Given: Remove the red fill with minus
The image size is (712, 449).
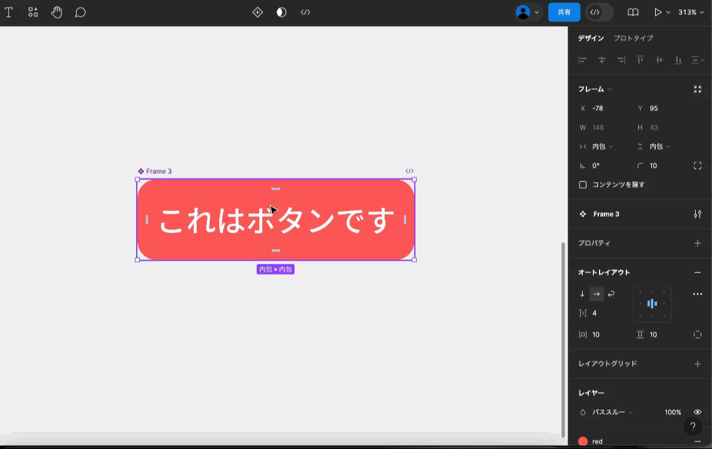Looking at the screenshot, I should pos(698,442).
